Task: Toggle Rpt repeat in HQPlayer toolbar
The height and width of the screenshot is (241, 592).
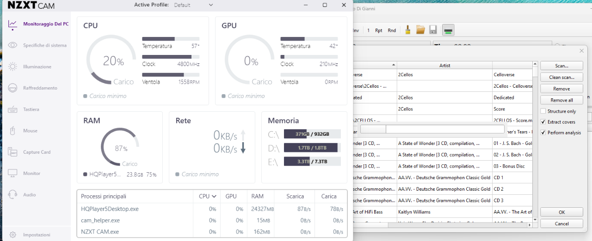Action: point(379,30)
